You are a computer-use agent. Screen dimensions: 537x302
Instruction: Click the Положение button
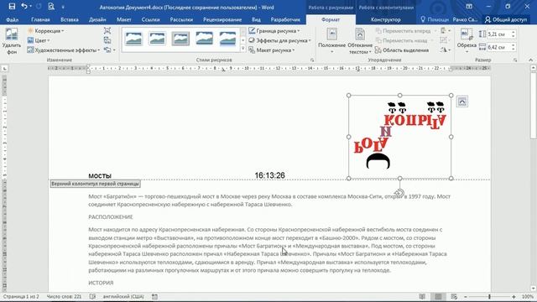pyautogui.click(x=332, y=41)
